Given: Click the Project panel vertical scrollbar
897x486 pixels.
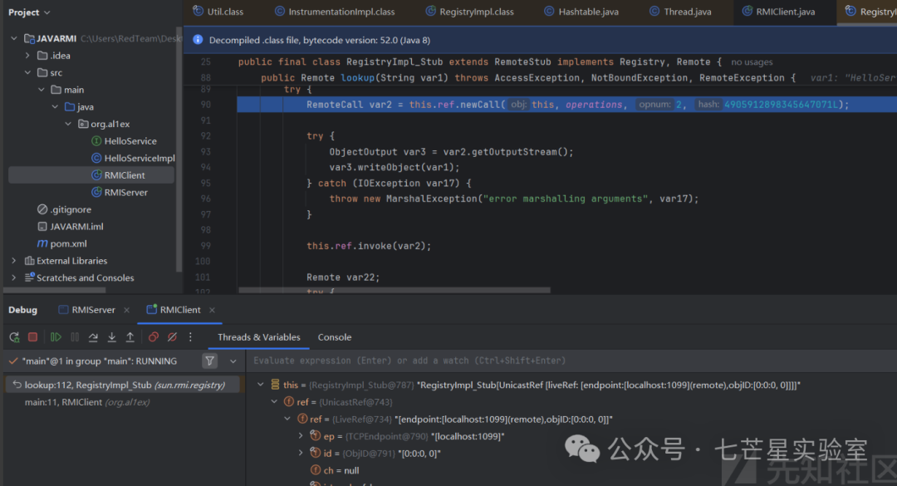Looking at the screenshot, I should [179, 149].
